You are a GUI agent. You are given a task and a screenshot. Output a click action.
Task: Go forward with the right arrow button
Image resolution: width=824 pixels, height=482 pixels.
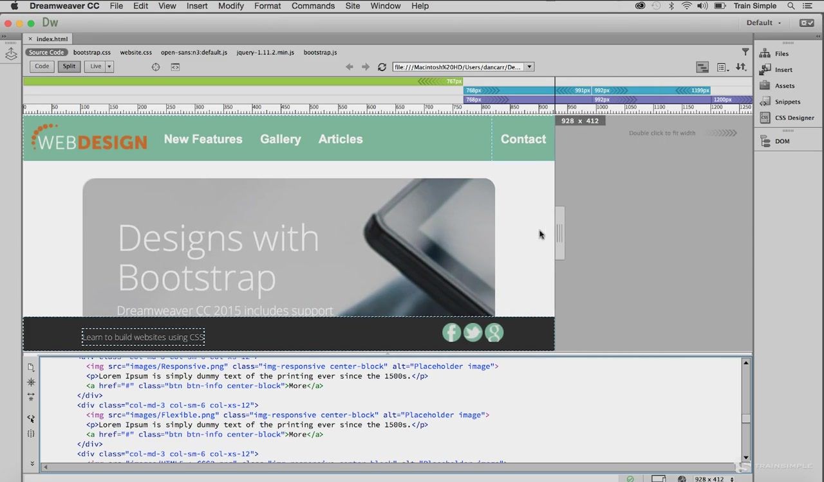(x=366, y=67)
